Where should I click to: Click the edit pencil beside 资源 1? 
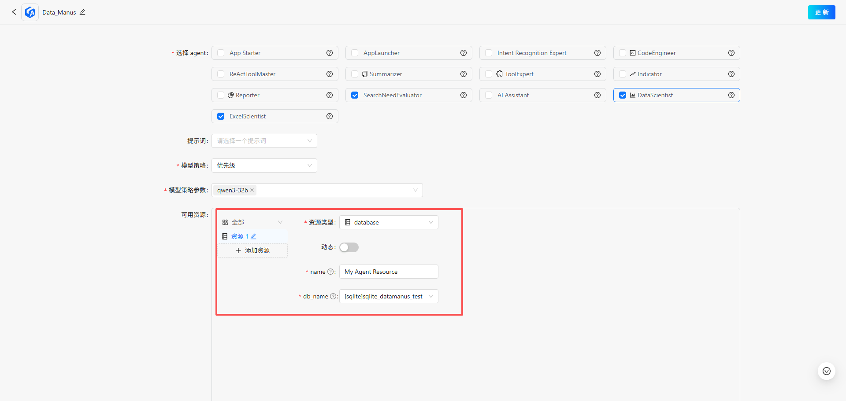tap(253, 236)
